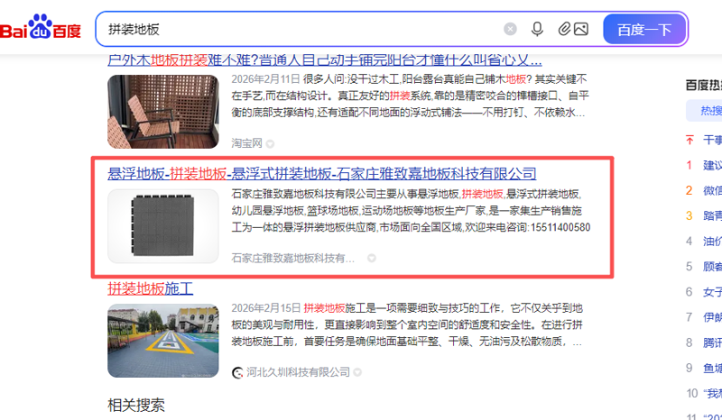Open the 户外木地板拼装 result title link
722x420 pixels.
[x=325, y=60]
